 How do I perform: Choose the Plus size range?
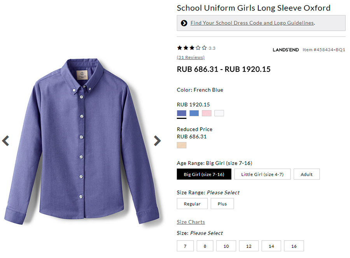[x=222, y=203]
